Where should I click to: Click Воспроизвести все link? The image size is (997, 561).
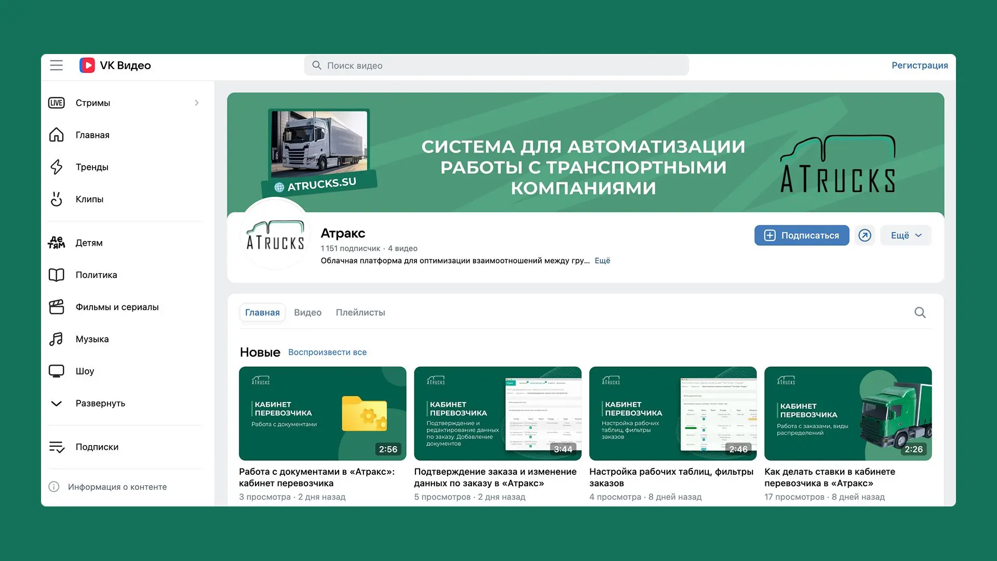coord(327,352)
